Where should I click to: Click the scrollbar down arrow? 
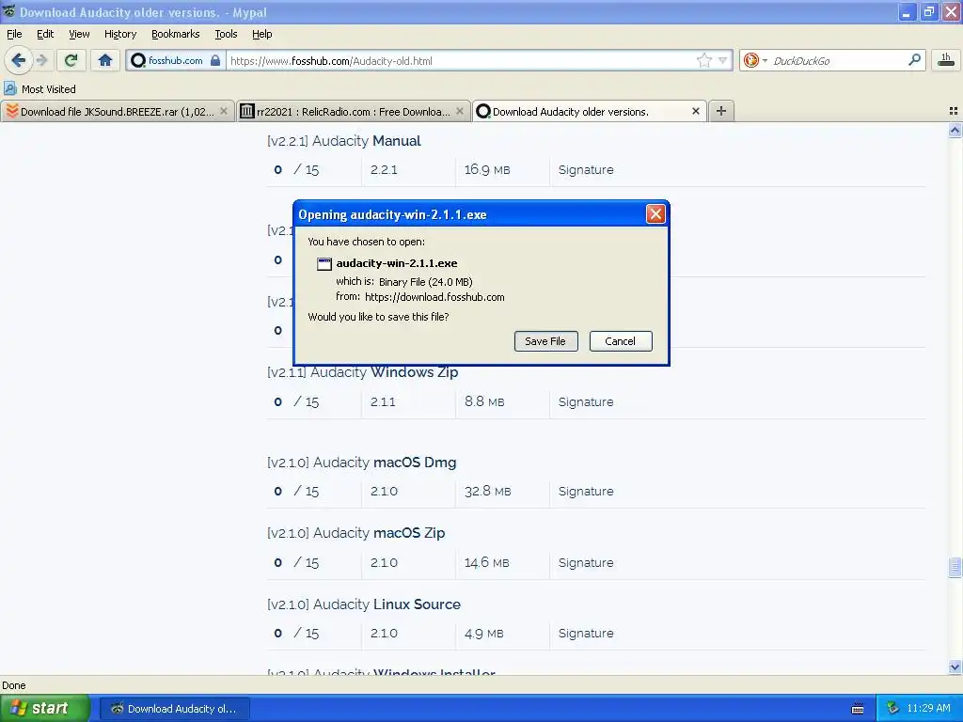point(955,667)
